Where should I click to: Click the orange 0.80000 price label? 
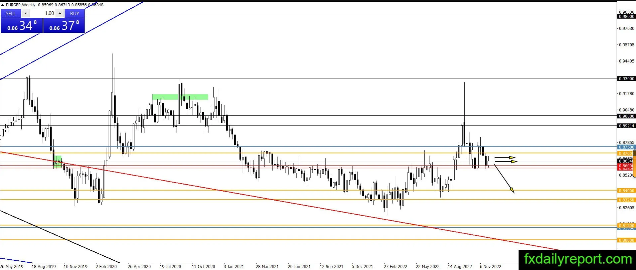click(626, 240)
